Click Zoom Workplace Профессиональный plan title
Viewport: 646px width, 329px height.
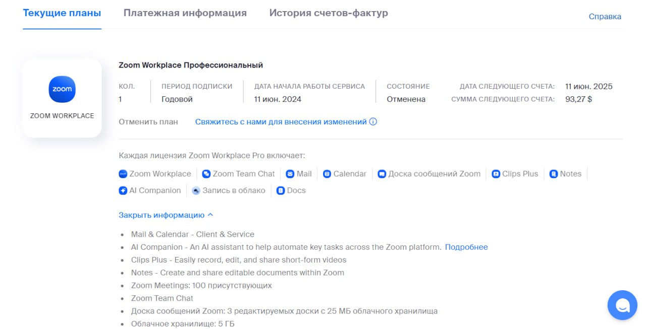point(191,65)
